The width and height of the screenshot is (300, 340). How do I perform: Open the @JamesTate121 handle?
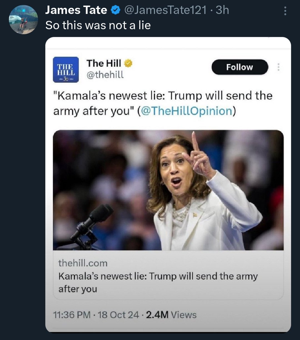point(165,10)
